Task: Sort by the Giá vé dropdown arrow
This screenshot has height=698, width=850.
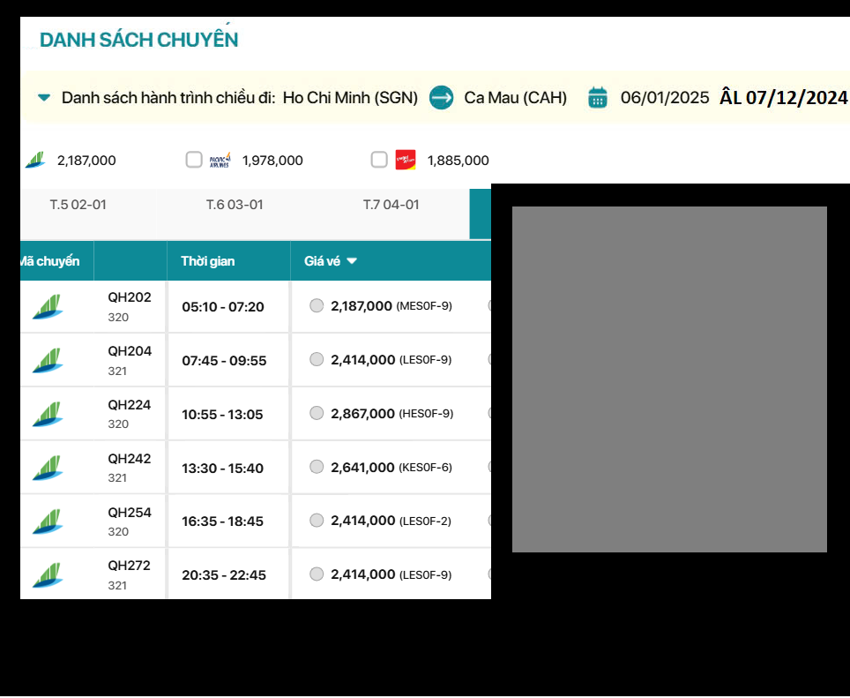Action: point(352,261)
